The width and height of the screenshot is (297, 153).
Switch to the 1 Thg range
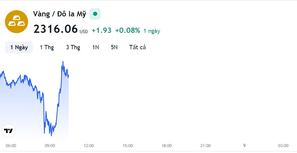coord(47,47)
